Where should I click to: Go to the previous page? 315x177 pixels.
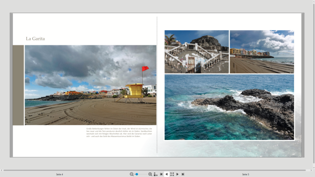coord(166,174)
